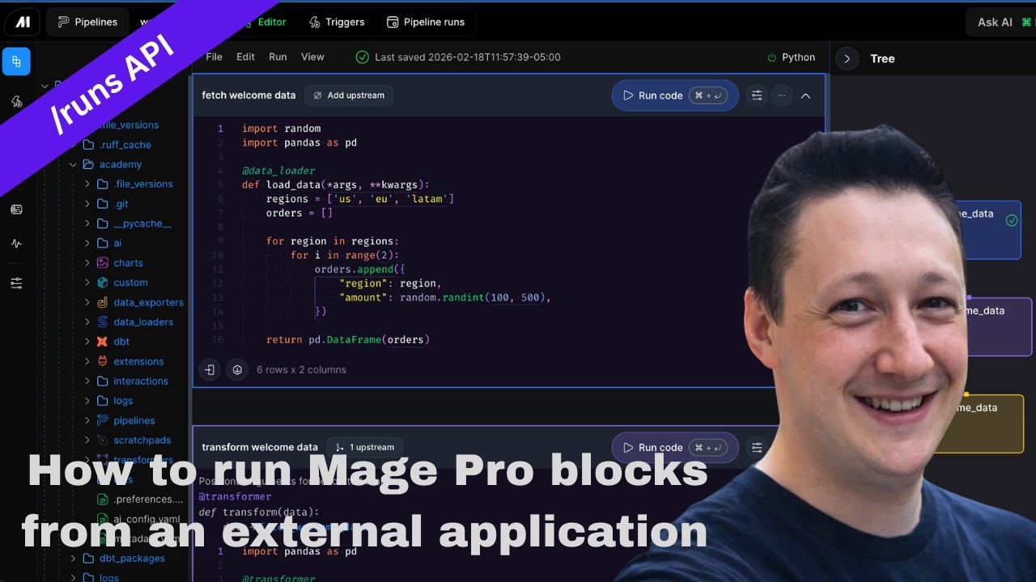
Task: Click the output icon left of row count
Action: (x=210, y=369)
